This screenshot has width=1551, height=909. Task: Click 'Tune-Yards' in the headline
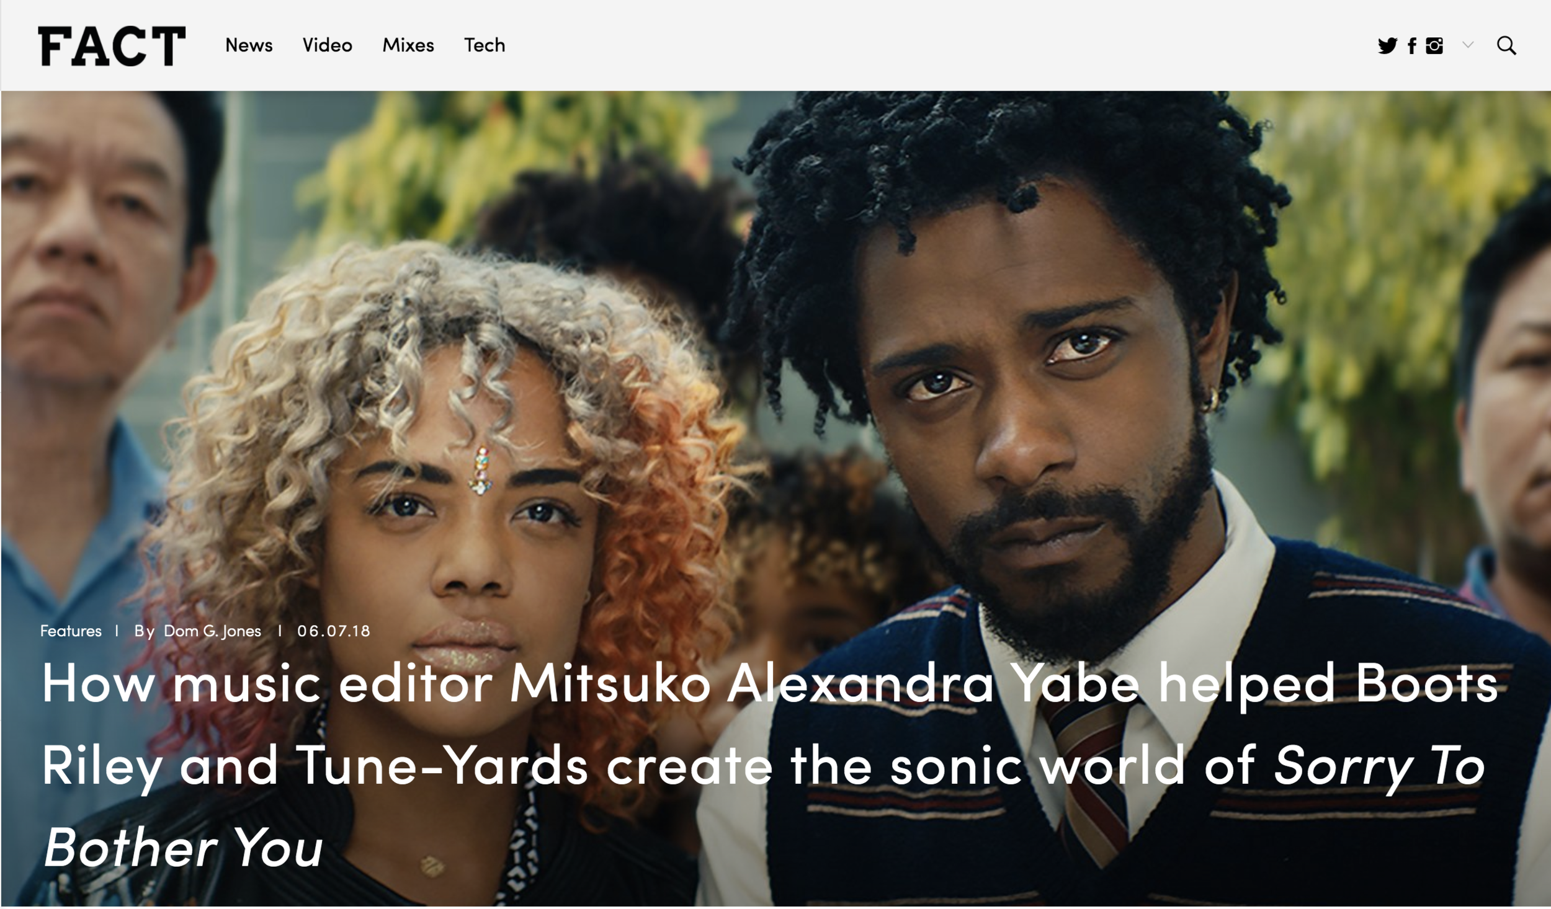click(x=442, y=765)
